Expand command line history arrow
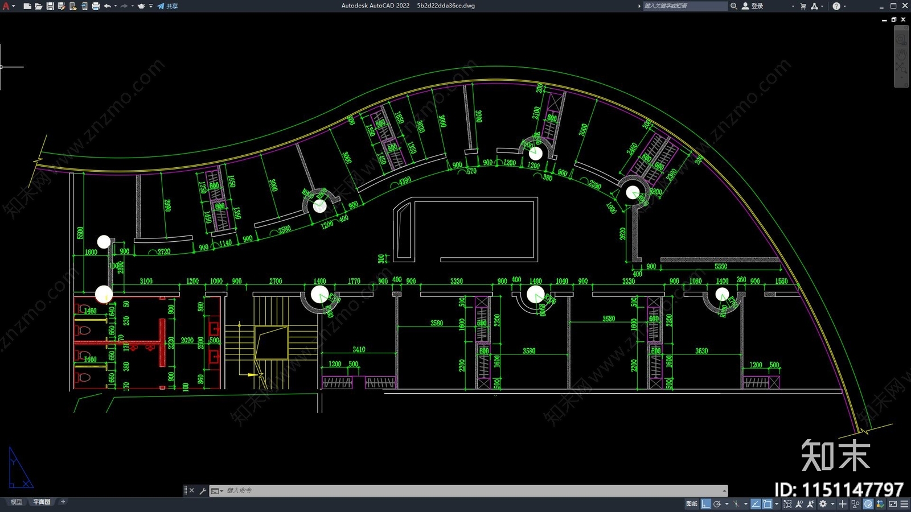Image resolution: width=911 pixels, height=512 pixels. click(x=724, y=490)
